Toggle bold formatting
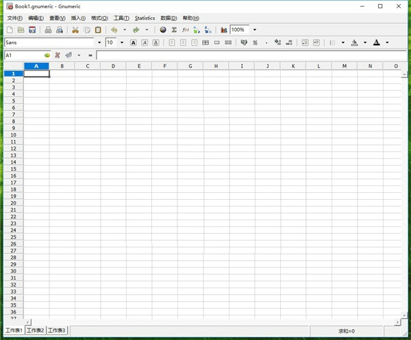This screenshot has height=340, width=411. 134,42
